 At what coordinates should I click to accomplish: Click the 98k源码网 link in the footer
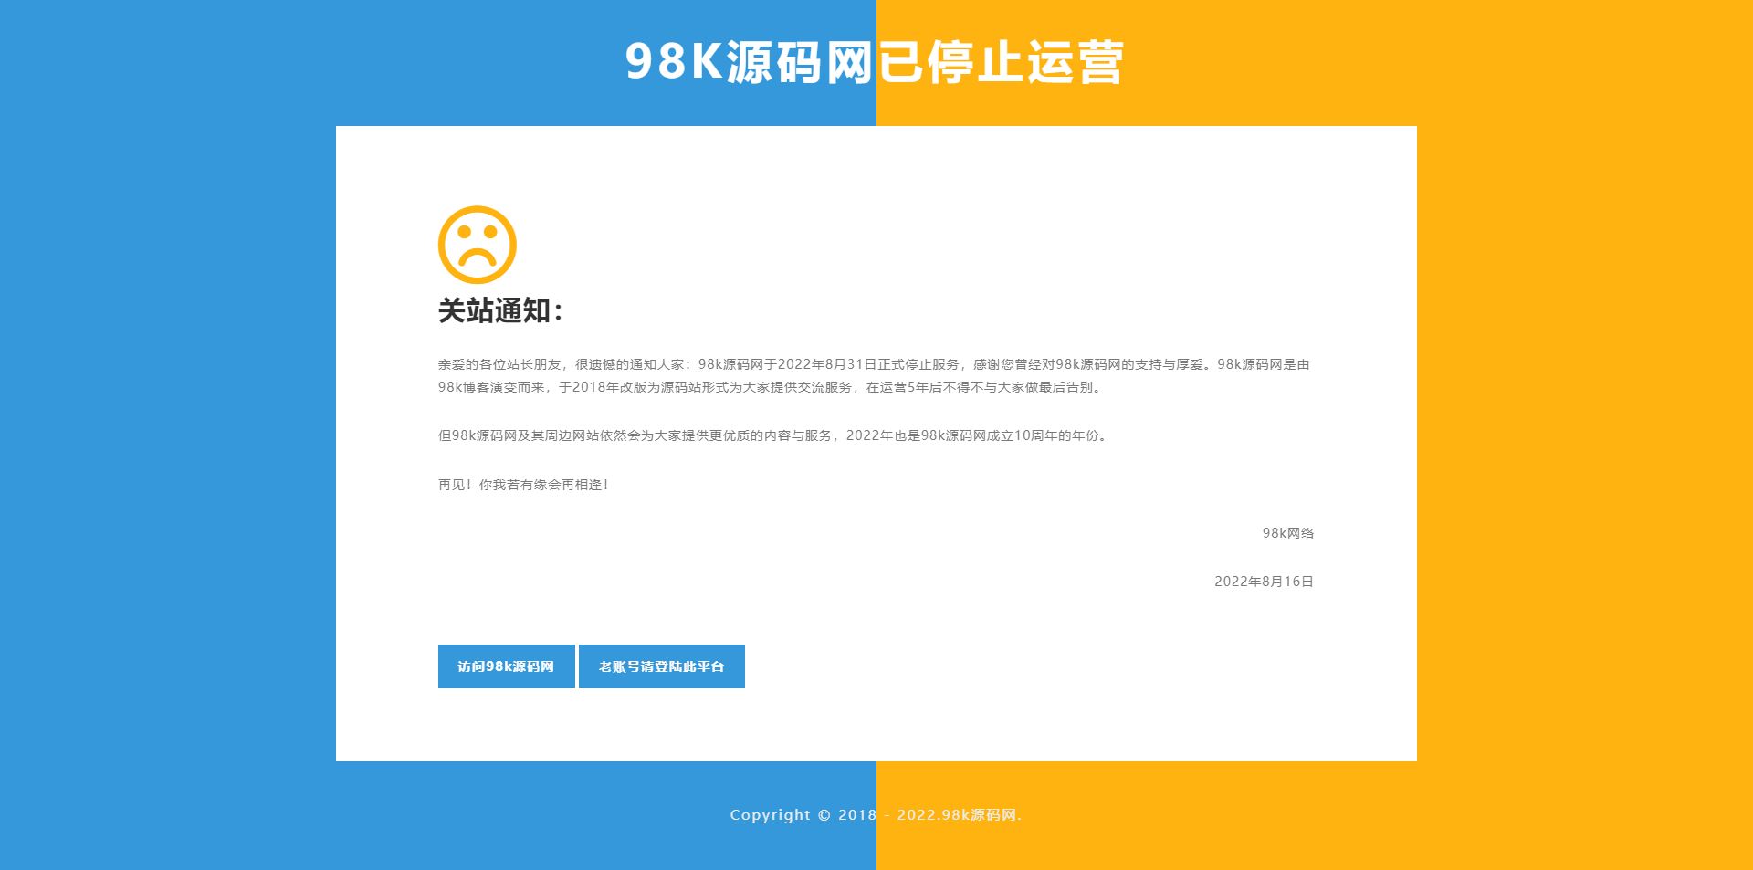[x=978, y=814]
